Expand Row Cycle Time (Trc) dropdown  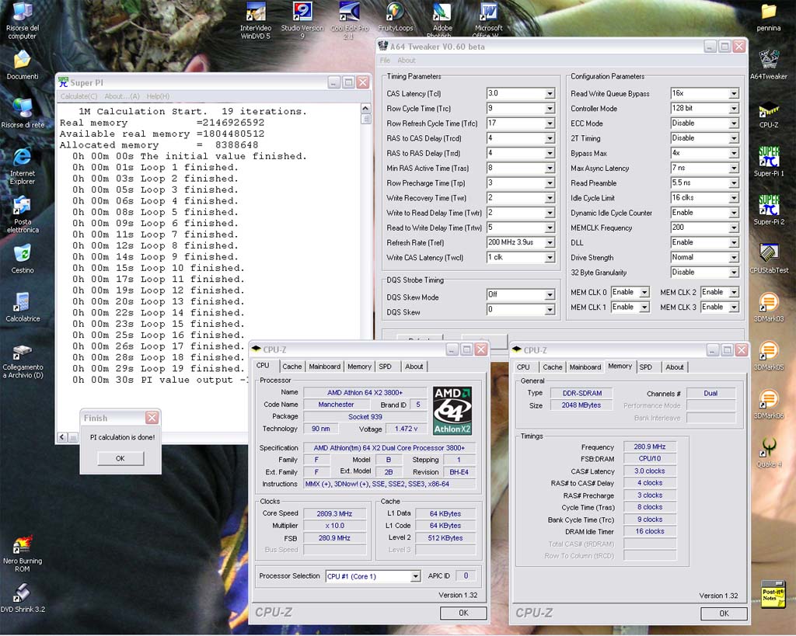click(x=550, y=109)
